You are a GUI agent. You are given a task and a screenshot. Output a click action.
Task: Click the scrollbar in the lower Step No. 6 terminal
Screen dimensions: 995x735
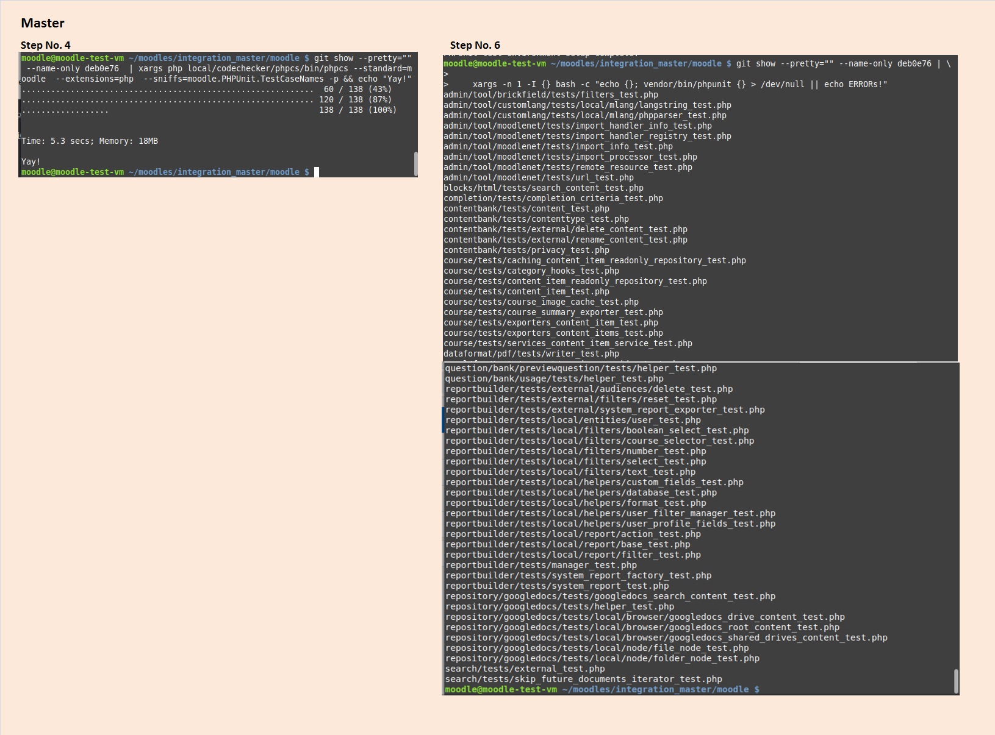(956, 681)
